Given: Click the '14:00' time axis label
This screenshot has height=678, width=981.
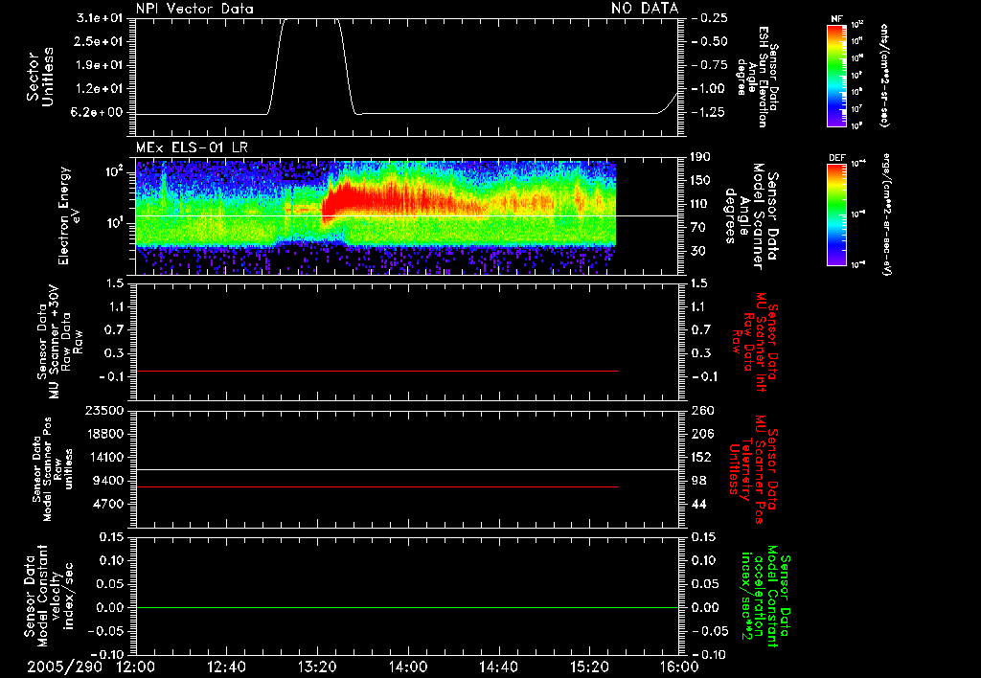Looking at the screenshot, I should (x=408, y=667).
